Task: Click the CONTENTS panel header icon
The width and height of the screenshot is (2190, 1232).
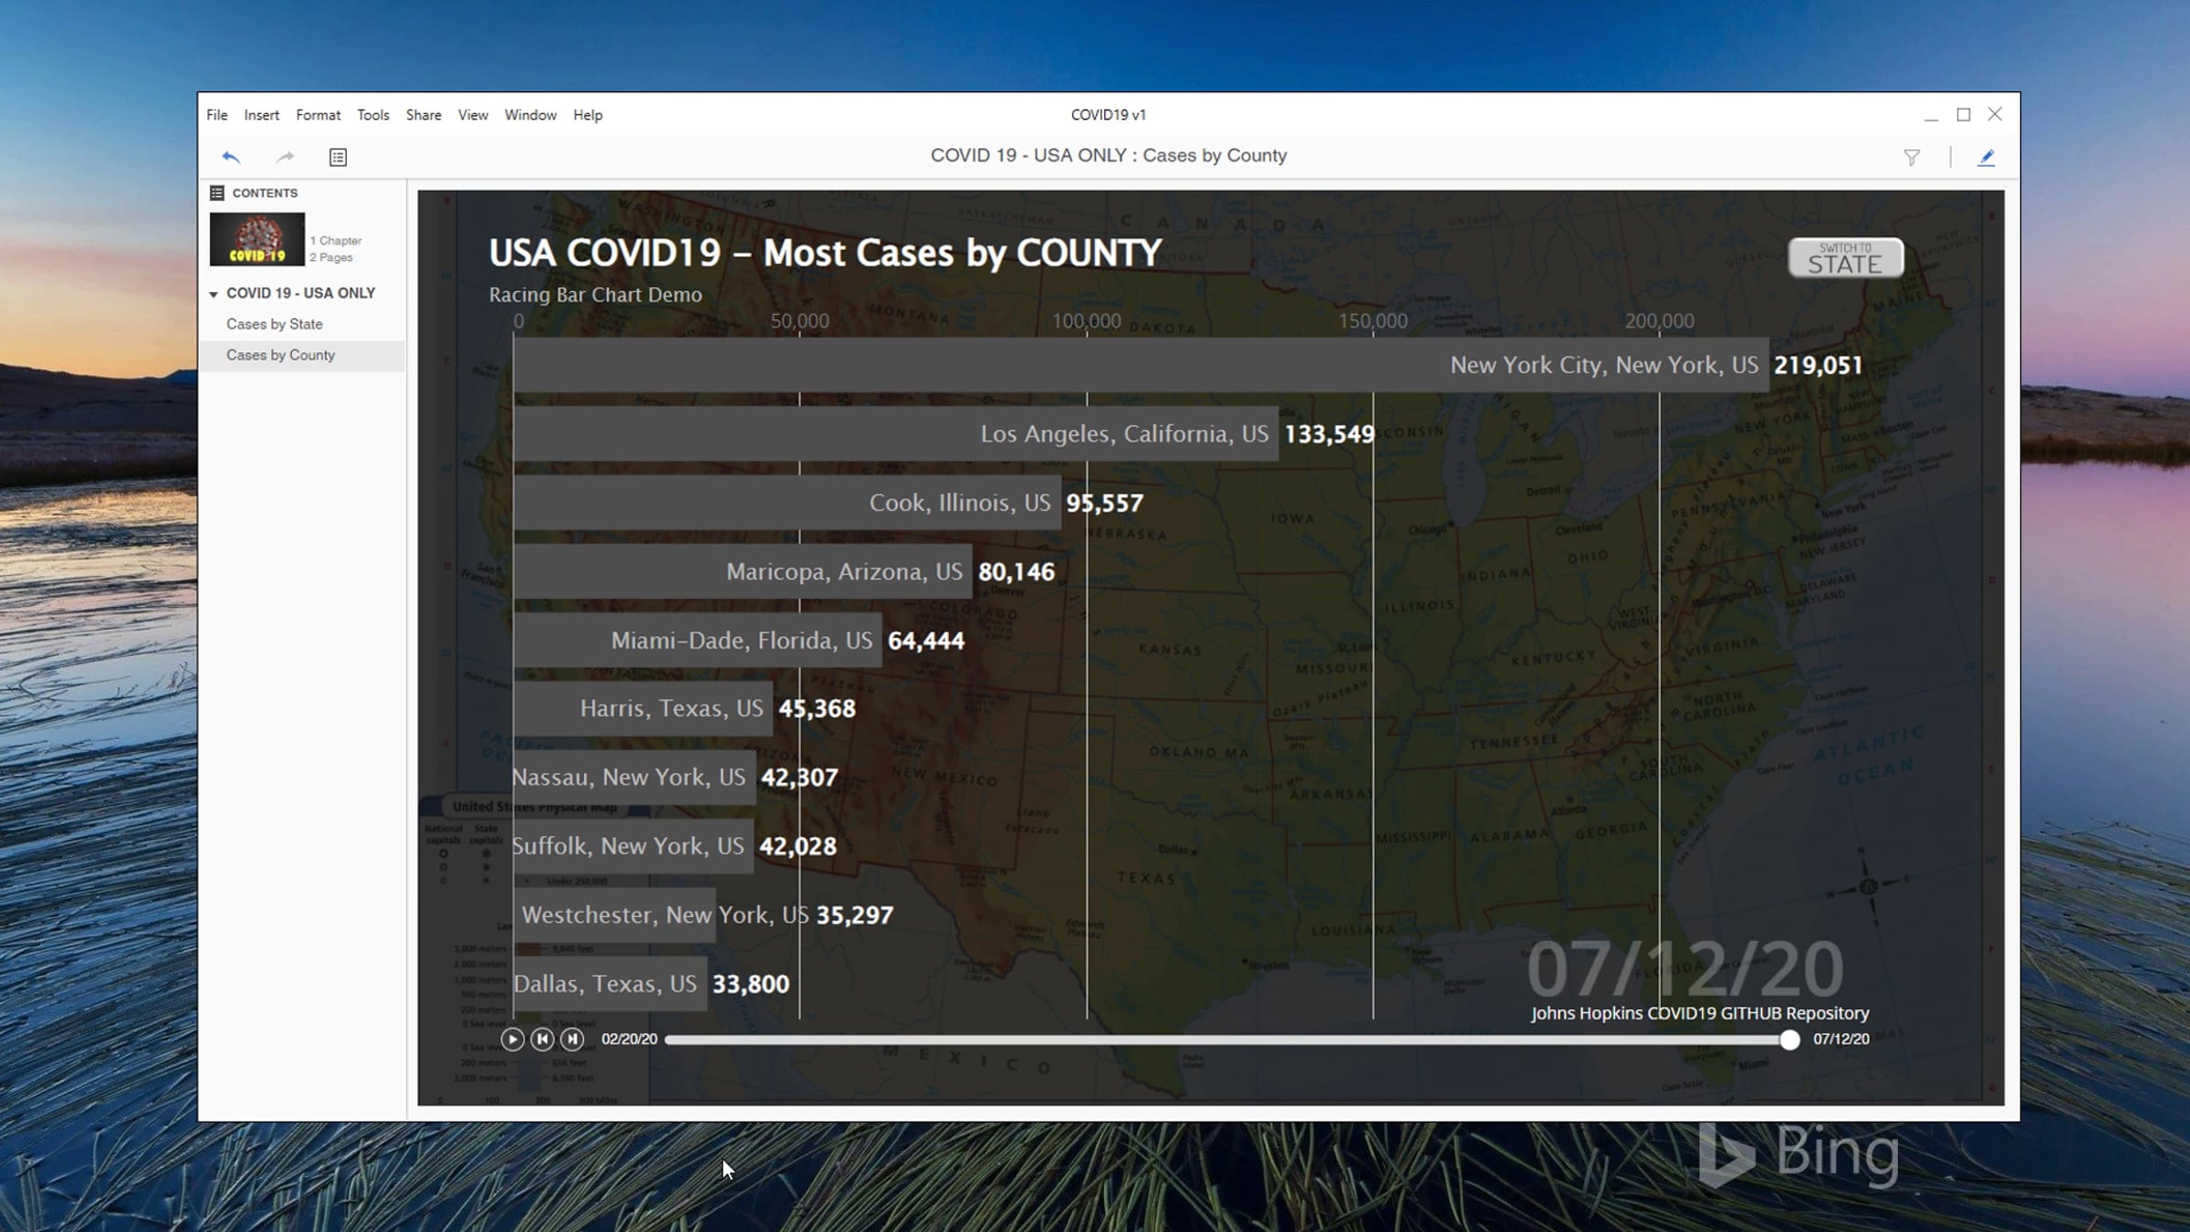Action: click(x=216, y=193)
